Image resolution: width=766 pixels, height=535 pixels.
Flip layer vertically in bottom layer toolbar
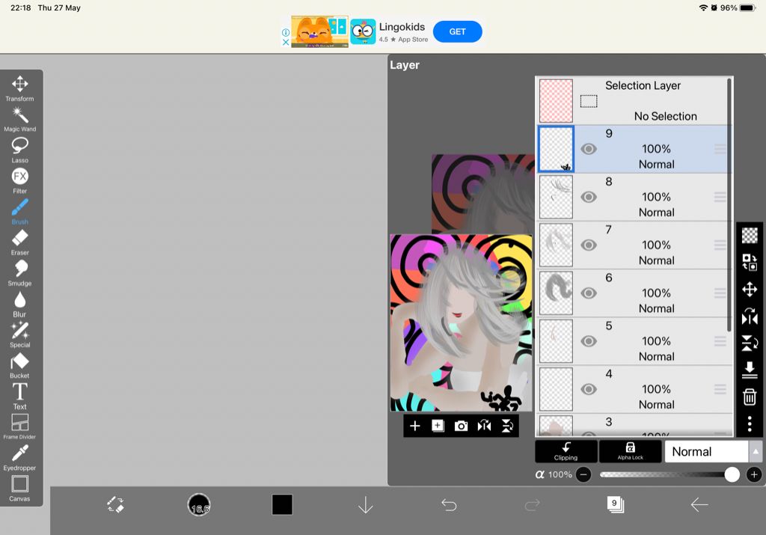[507, 426]
